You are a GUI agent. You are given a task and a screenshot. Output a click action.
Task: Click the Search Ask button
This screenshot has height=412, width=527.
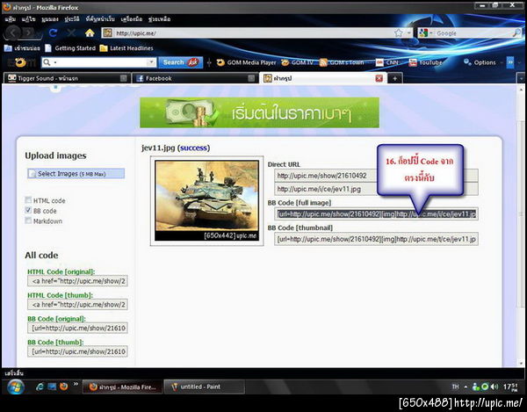[x=180, y=62]
